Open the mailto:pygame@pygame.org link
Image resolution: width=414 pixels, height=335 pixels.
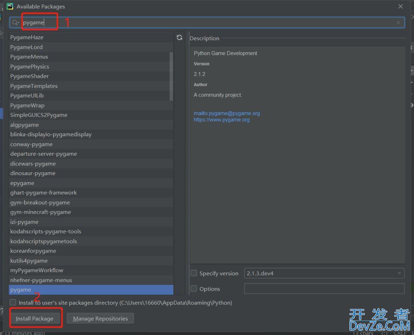click(x=227, y=113)
